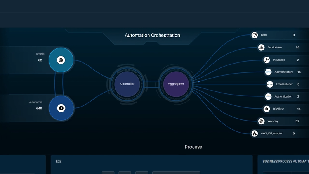Click the Amelia brain icon node
The image size is (309, 174).
pos(61,60)
